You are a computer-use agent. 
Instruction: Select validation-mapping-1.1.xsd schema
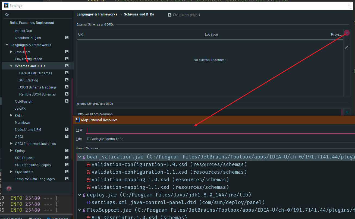point(160,187)
